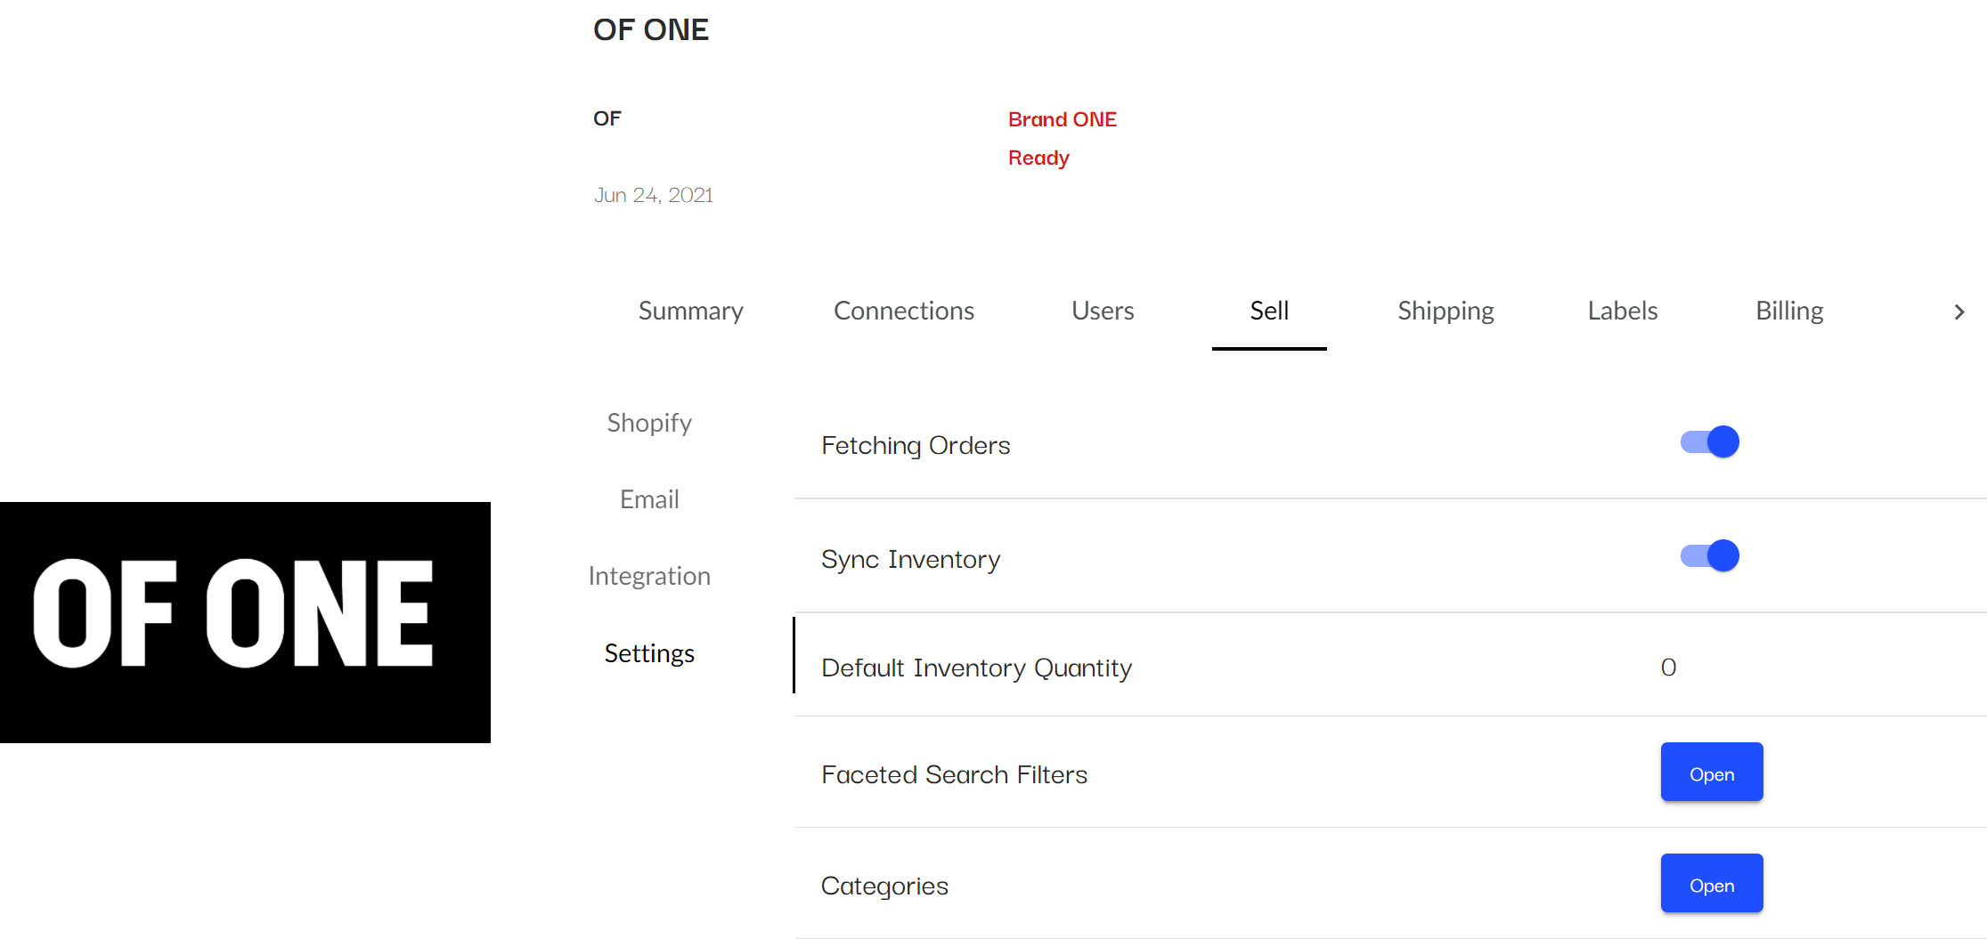Click the red Ready status text
This screenshot has width=1987, height=939.
[x=1038, y=158]
